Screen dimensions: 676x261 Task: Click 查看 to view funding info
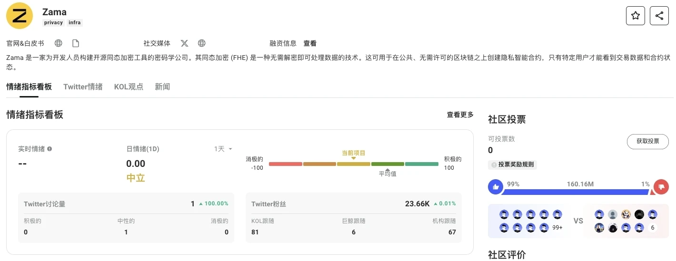tap(310, 43)
